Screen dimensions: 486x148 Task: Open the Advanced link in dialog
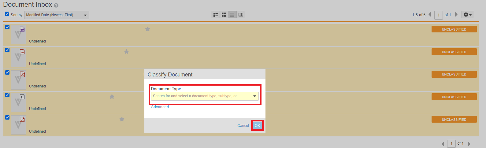pyautogui.click(x=160, y=107)
